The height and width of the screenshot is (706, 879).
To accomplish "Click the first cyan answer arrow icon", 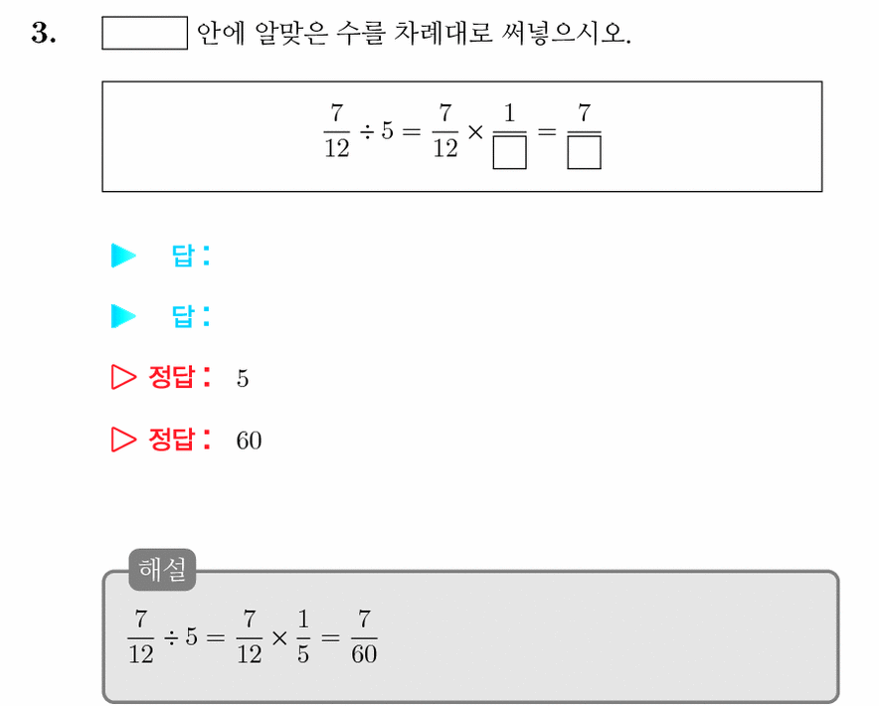I will point(123,256).
